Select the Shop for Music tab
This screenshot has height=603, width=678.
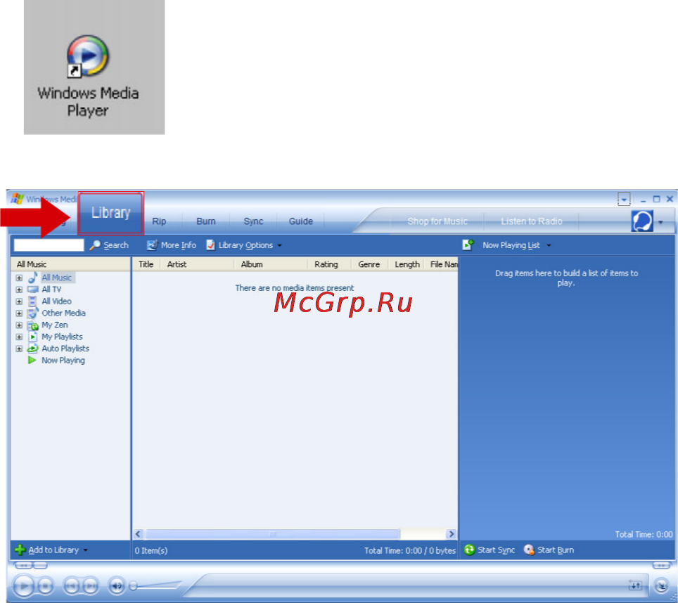click(437, 221)
